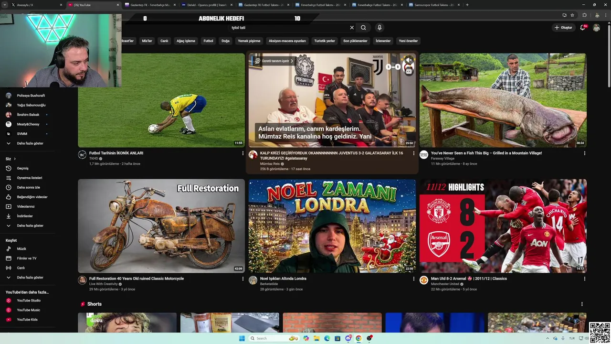The width and height of the screenshot is (611, 344).
Task: Select the Turistik yerler chip
Action: tap(325, 41)
